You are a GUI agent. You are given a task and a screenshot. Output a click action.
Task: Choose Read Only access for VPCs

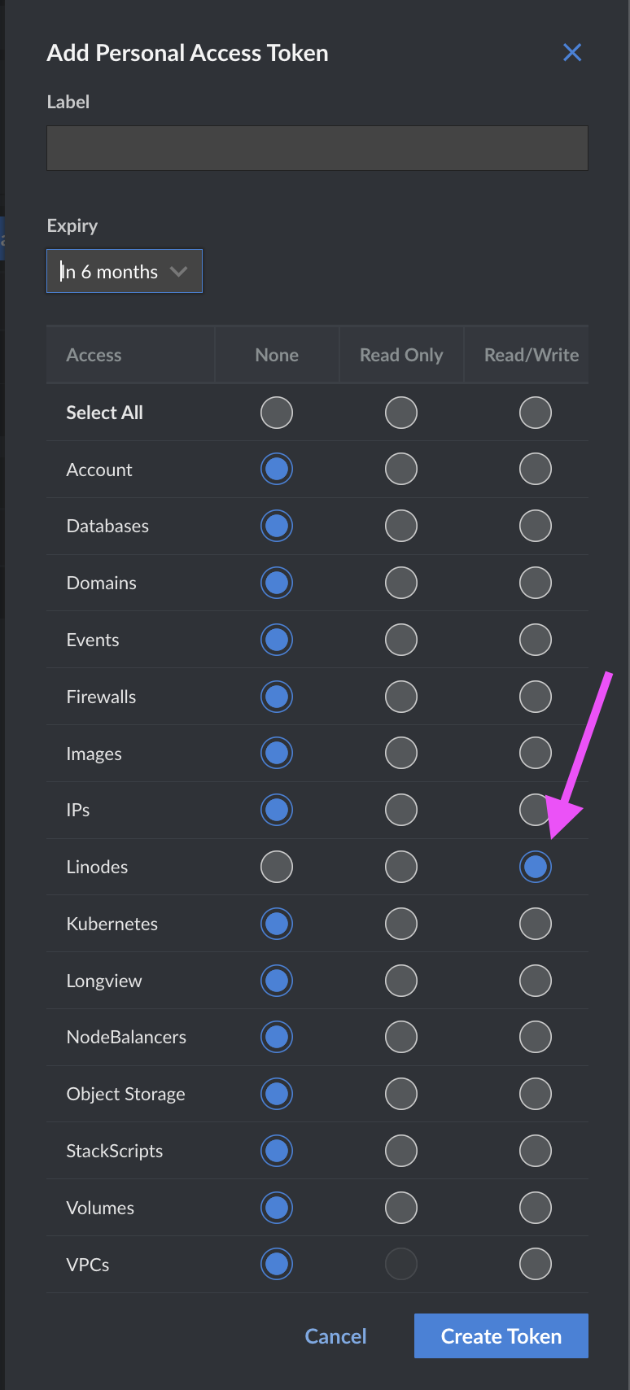pos(401,1264)
